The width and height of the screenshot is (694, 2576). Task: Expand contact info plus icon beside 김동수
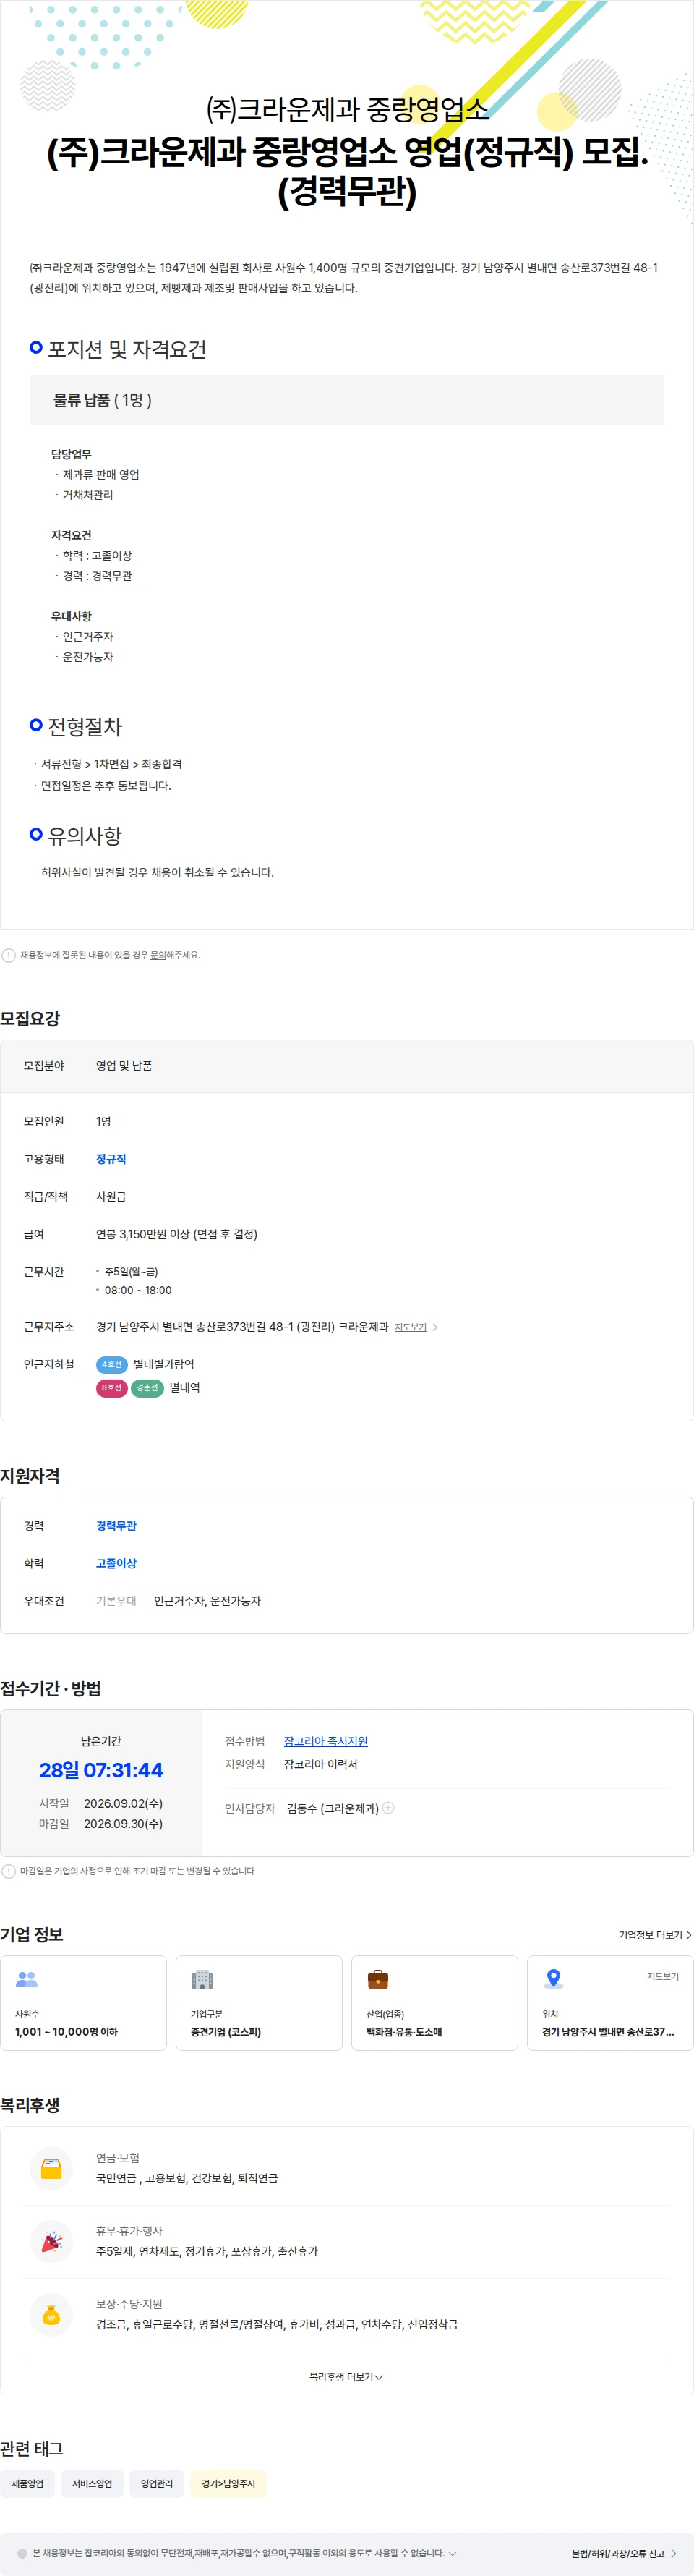click(x=389, y=1807)
